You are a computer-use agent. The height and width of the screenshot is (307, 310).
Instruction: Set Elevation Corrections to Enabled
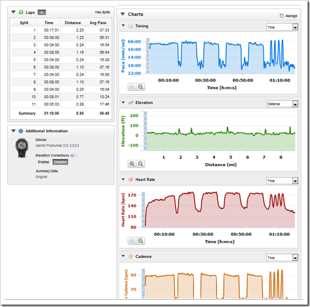click(43, 162)
